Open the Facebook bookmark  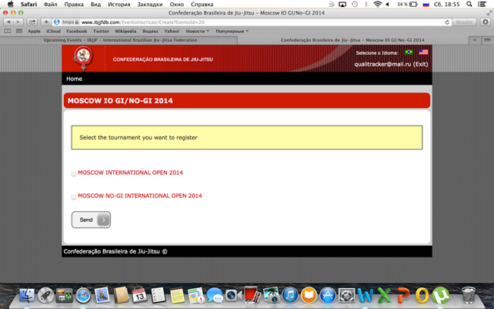(76, 32)
